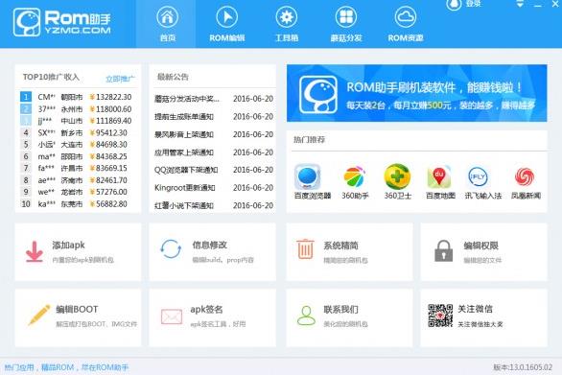Click the 立即推广 link
The width and height of the screenshot is (562, 375).
(120, 79)
